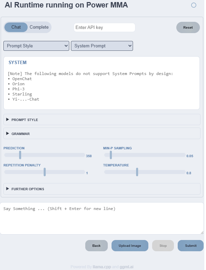The image size is (206, 270).
Task: Expand the FURTHER OPTIONS section
Action: [x=27, y=189]
